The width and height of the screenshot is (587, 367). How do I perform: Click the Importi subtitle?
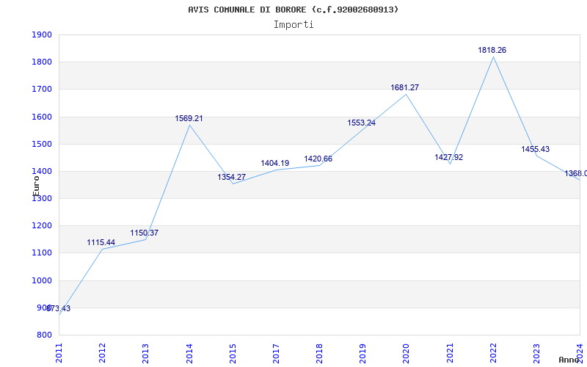293,25
